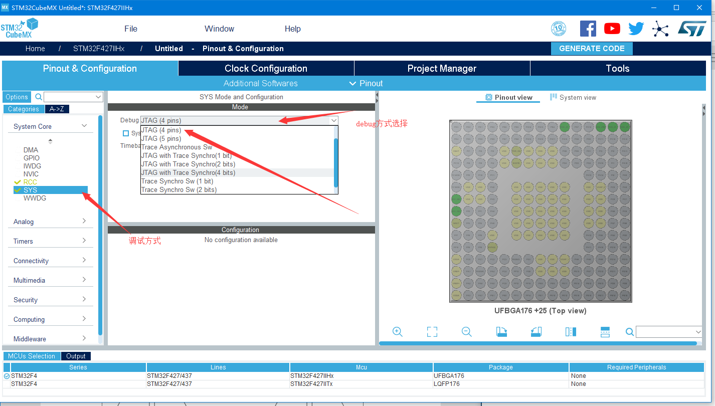The width and height of the screenshot is (715, 406).
Task: Expand the Analog category
Action: (84, 221)
